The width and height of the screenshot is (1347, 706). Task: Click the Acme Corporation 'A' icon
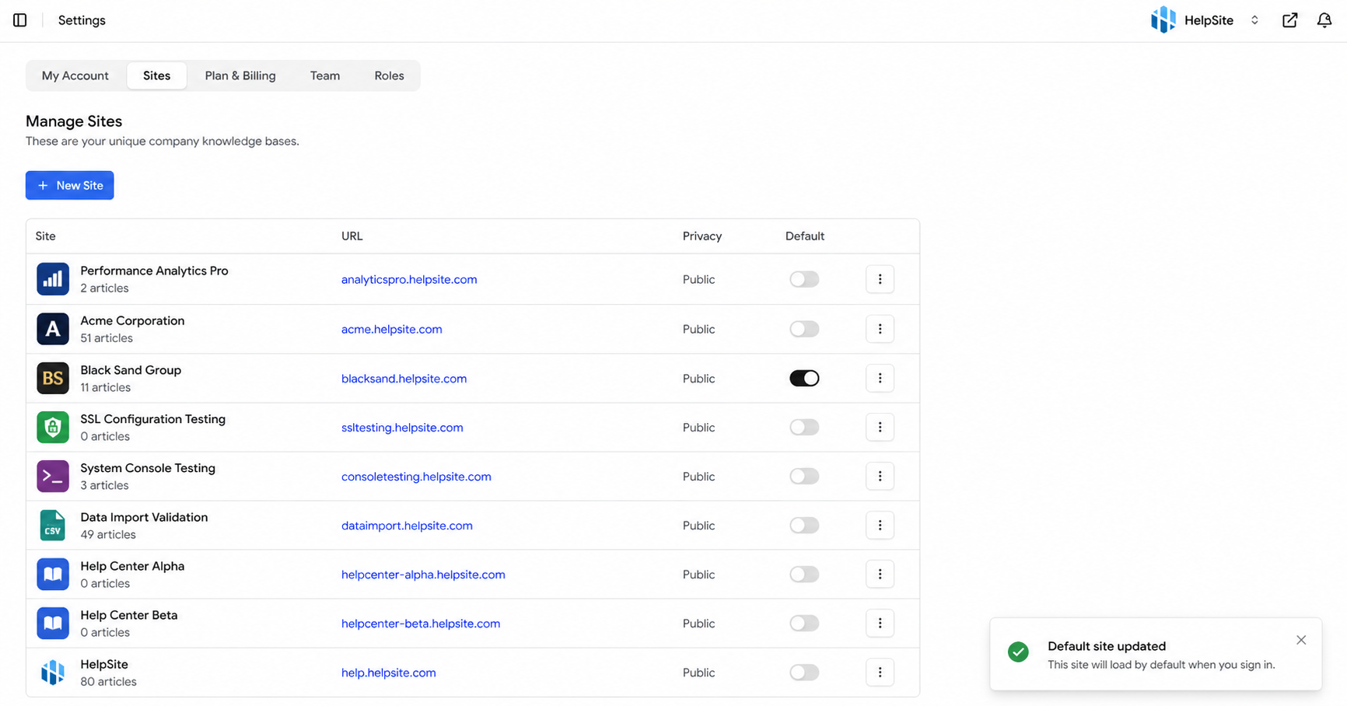coord(53,329)
